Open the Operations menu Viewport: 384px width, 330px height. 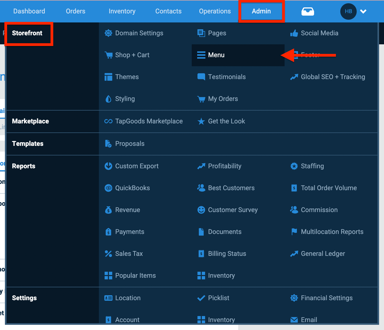(215, 11)
